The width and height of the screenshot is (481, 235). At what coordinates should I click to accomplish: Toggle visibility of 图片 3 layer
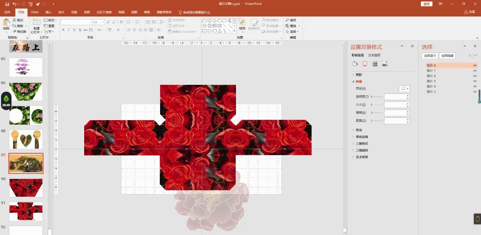click(x=475, y=92)
